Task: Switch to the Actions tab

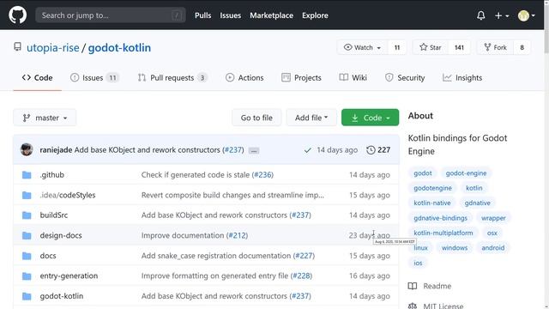Action: click(x=244, y=78)
